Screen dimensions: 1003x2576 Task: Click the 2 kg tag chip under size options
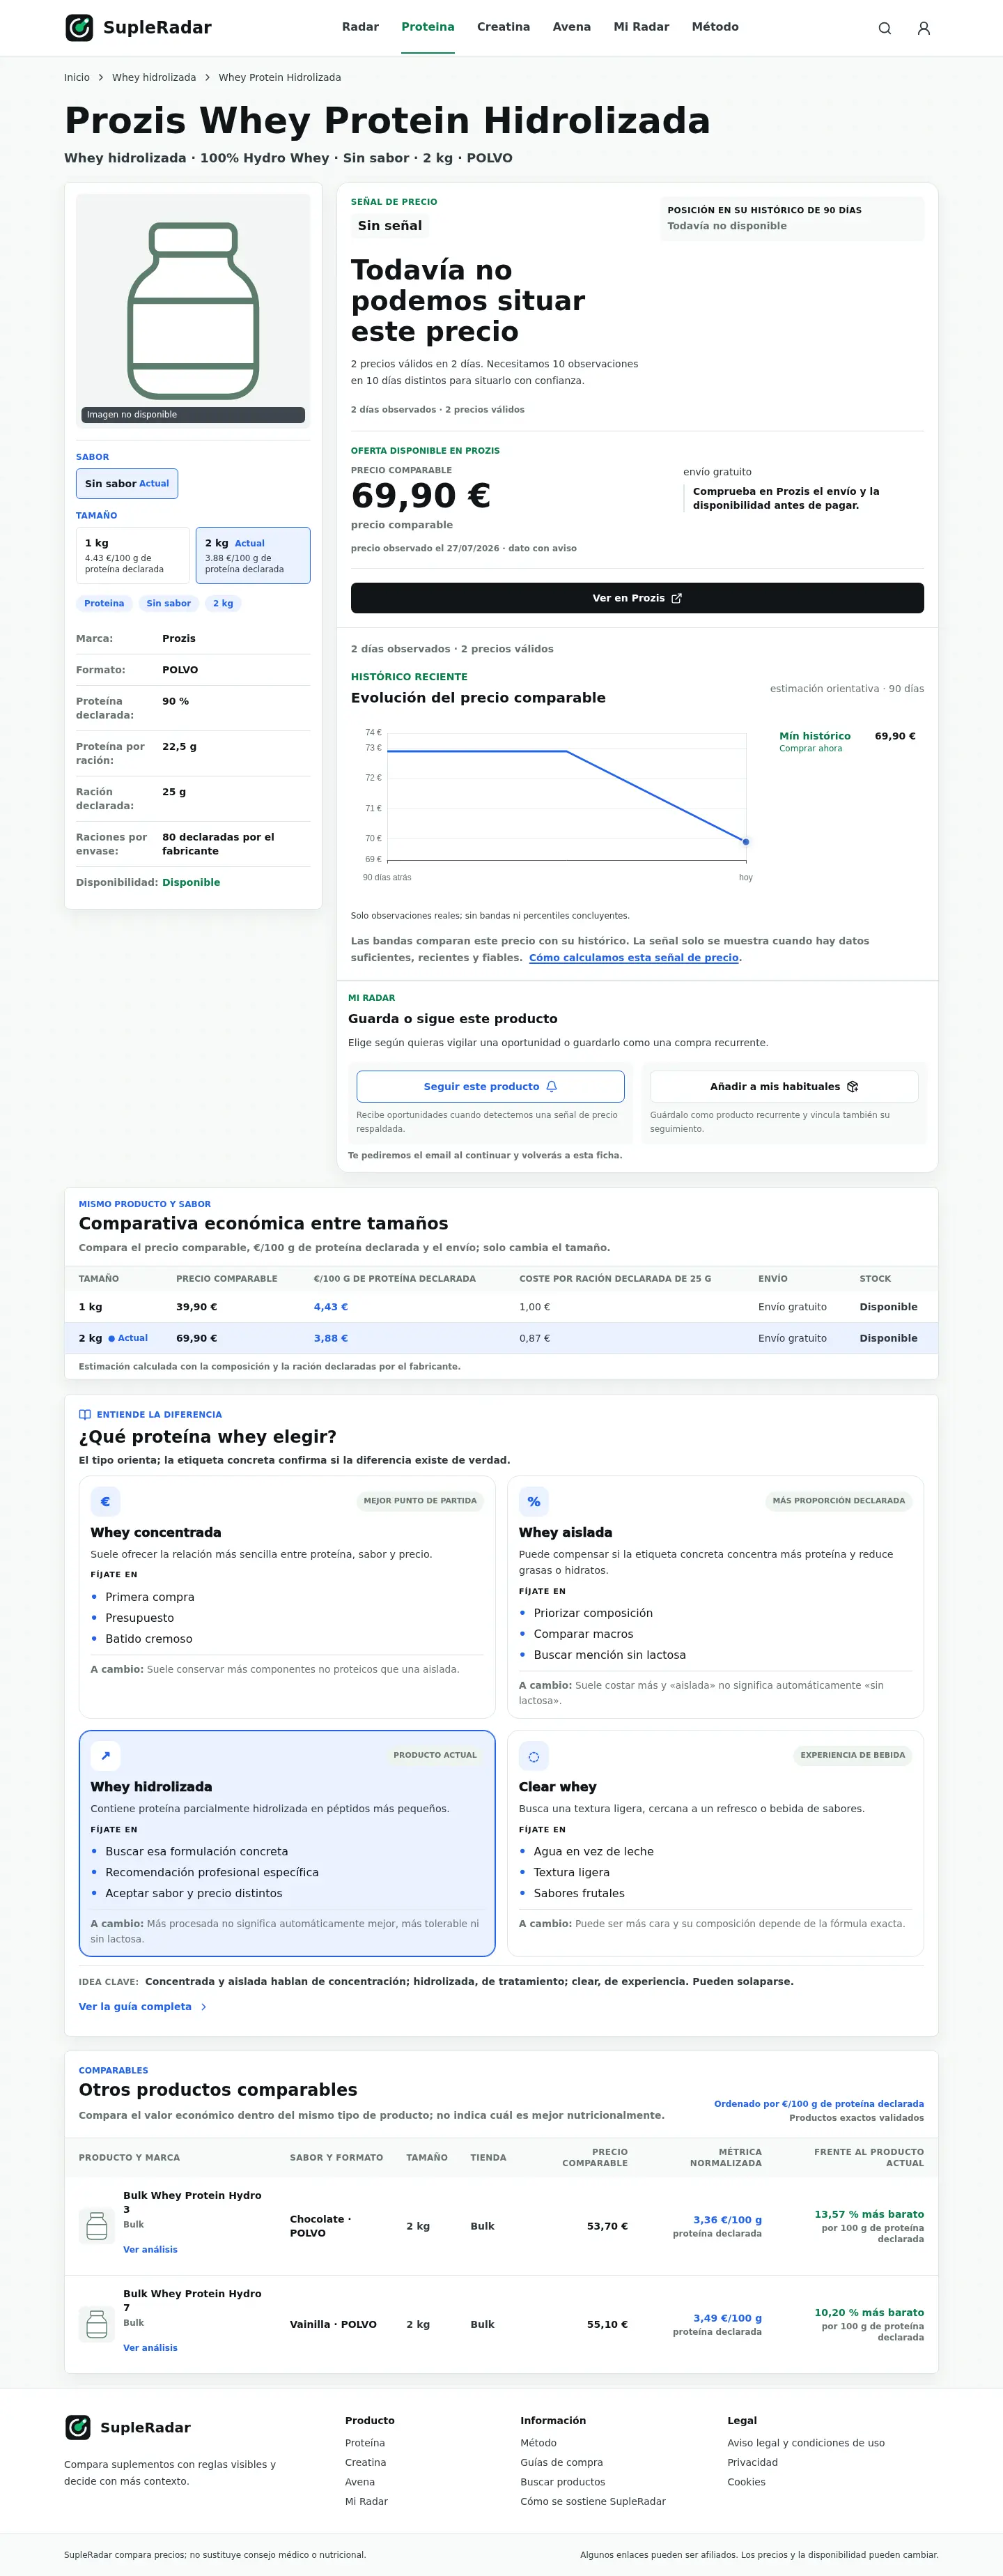[223, 603]
